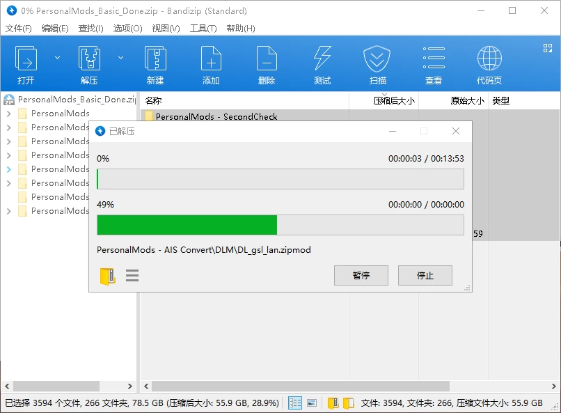Switch to thumbnail view icon in status bar
561x413 pixels.
click(312, 403)
